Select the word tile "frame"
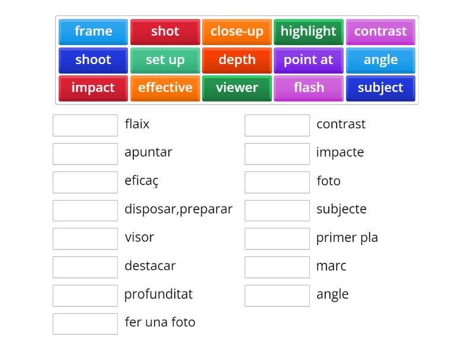The height and width of the screenshot is (356, 474). click(93, 31)
